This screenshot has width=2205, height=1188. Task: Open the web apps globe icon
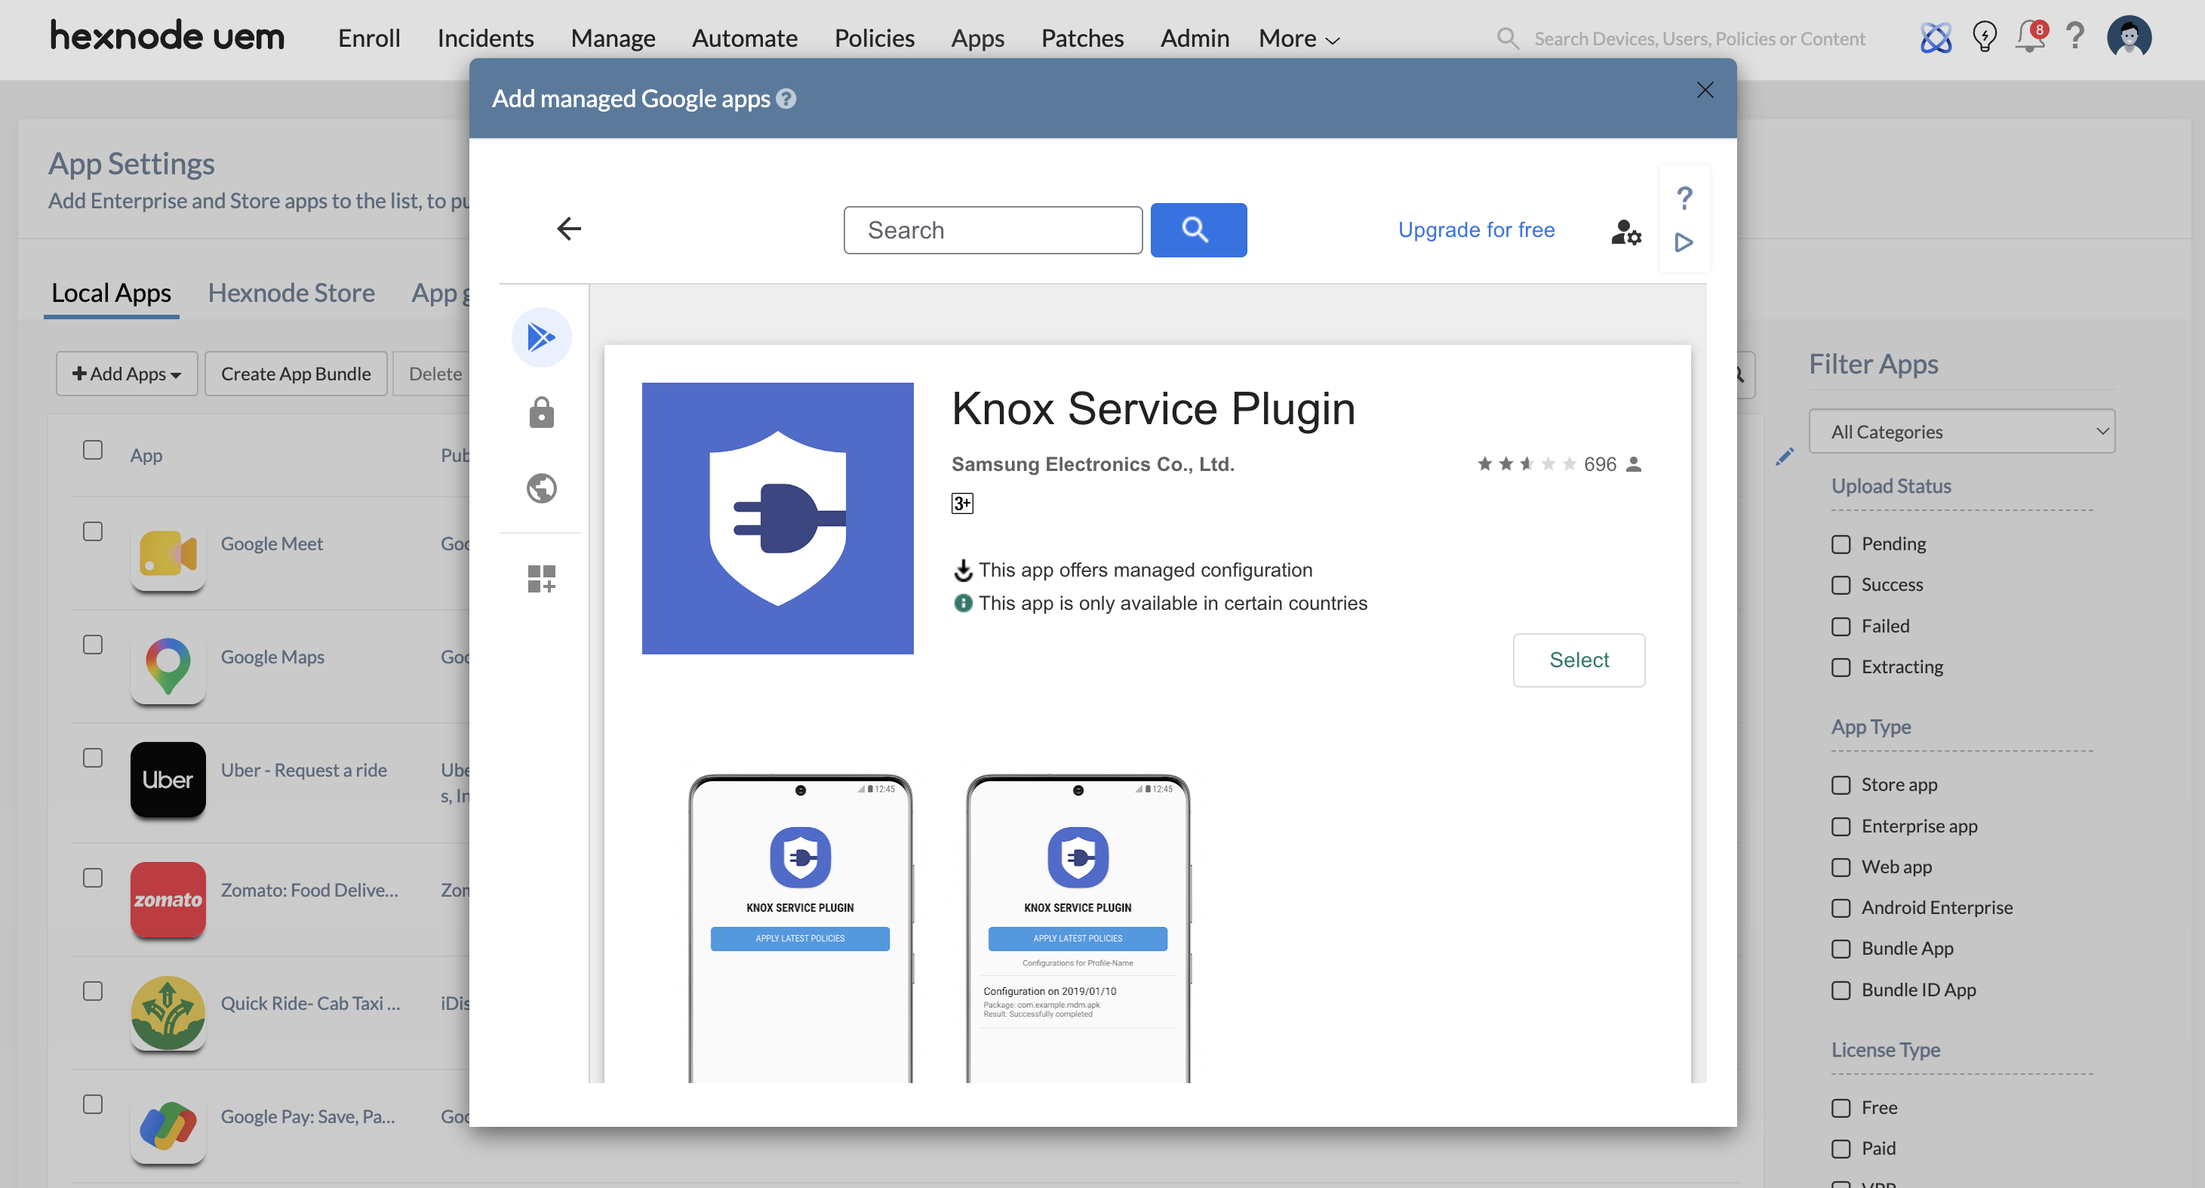coord(541,488)
